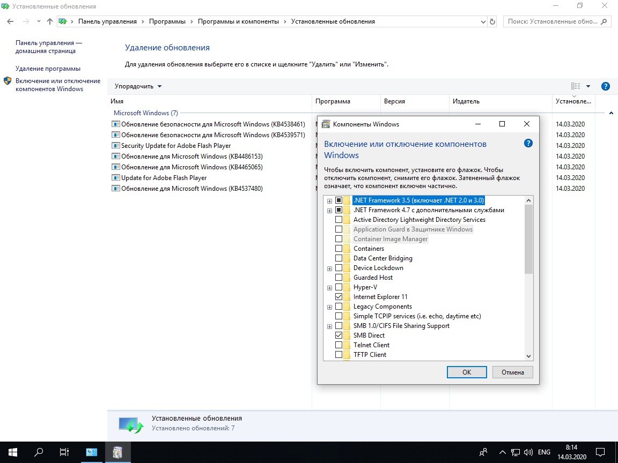This screenshot has height=463, width=618.
Task: Open help in the Installed Updates toolbar
Action: (x=605, y=86)
